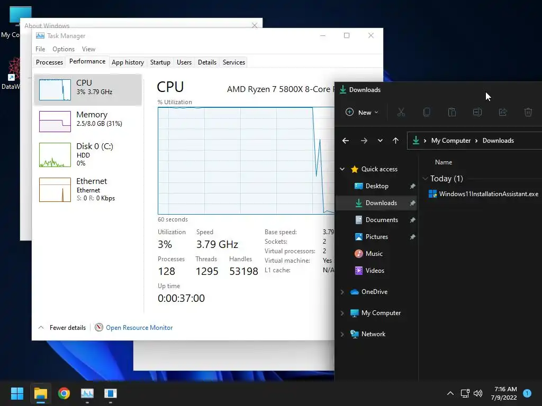Click the Paste icon in Downloads toolbar

point(452,112)
